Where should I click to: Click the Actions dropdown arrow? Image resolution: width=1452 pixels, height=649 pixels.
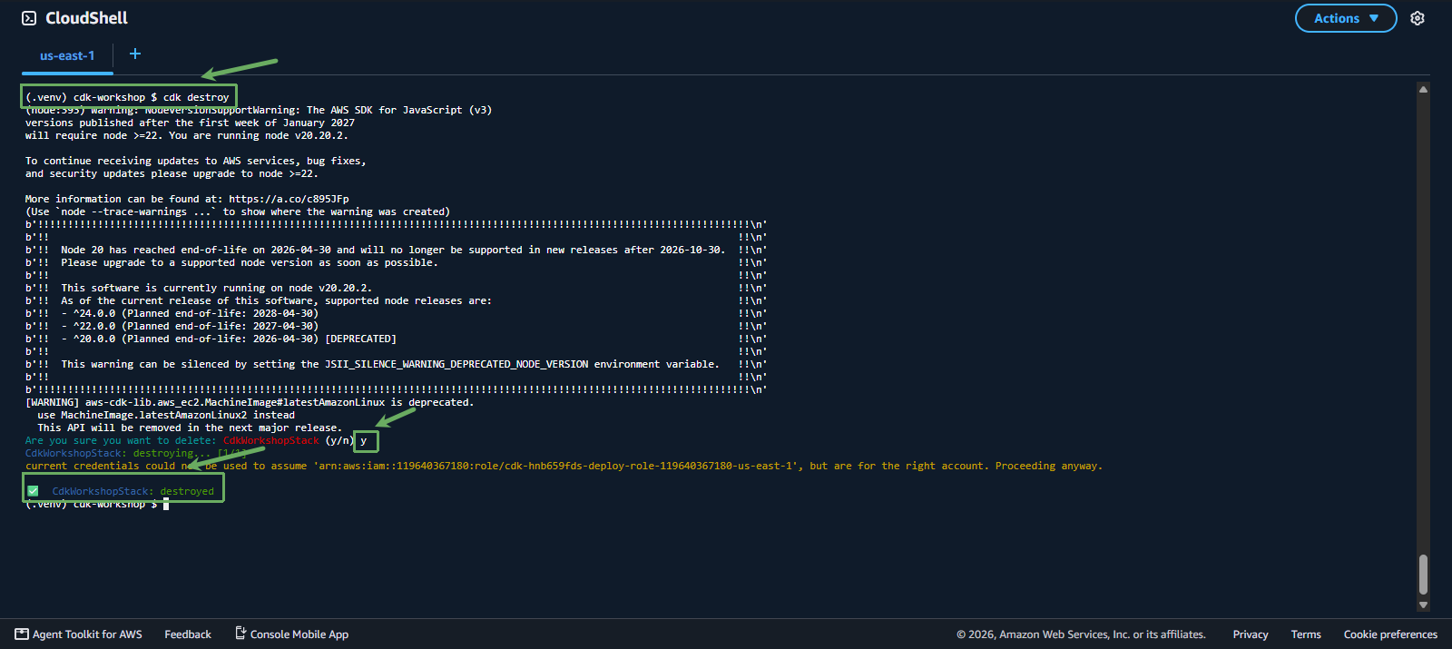[1374, 18]
